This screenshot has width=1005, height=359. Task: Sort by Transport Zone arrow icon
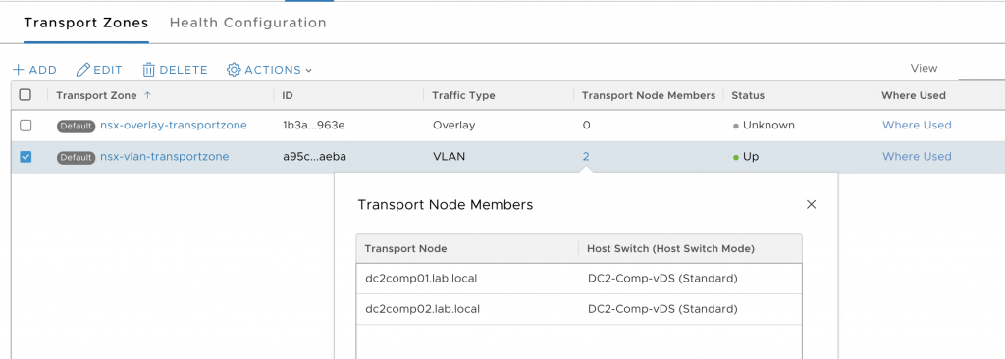tap(148, 95)
